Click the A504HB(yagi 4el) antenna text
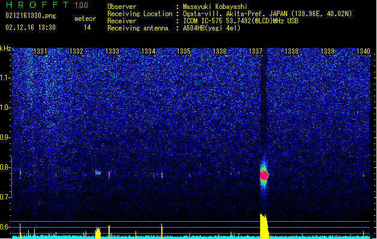Viewport: 377px width, 239px height. [x=212, y=28]
